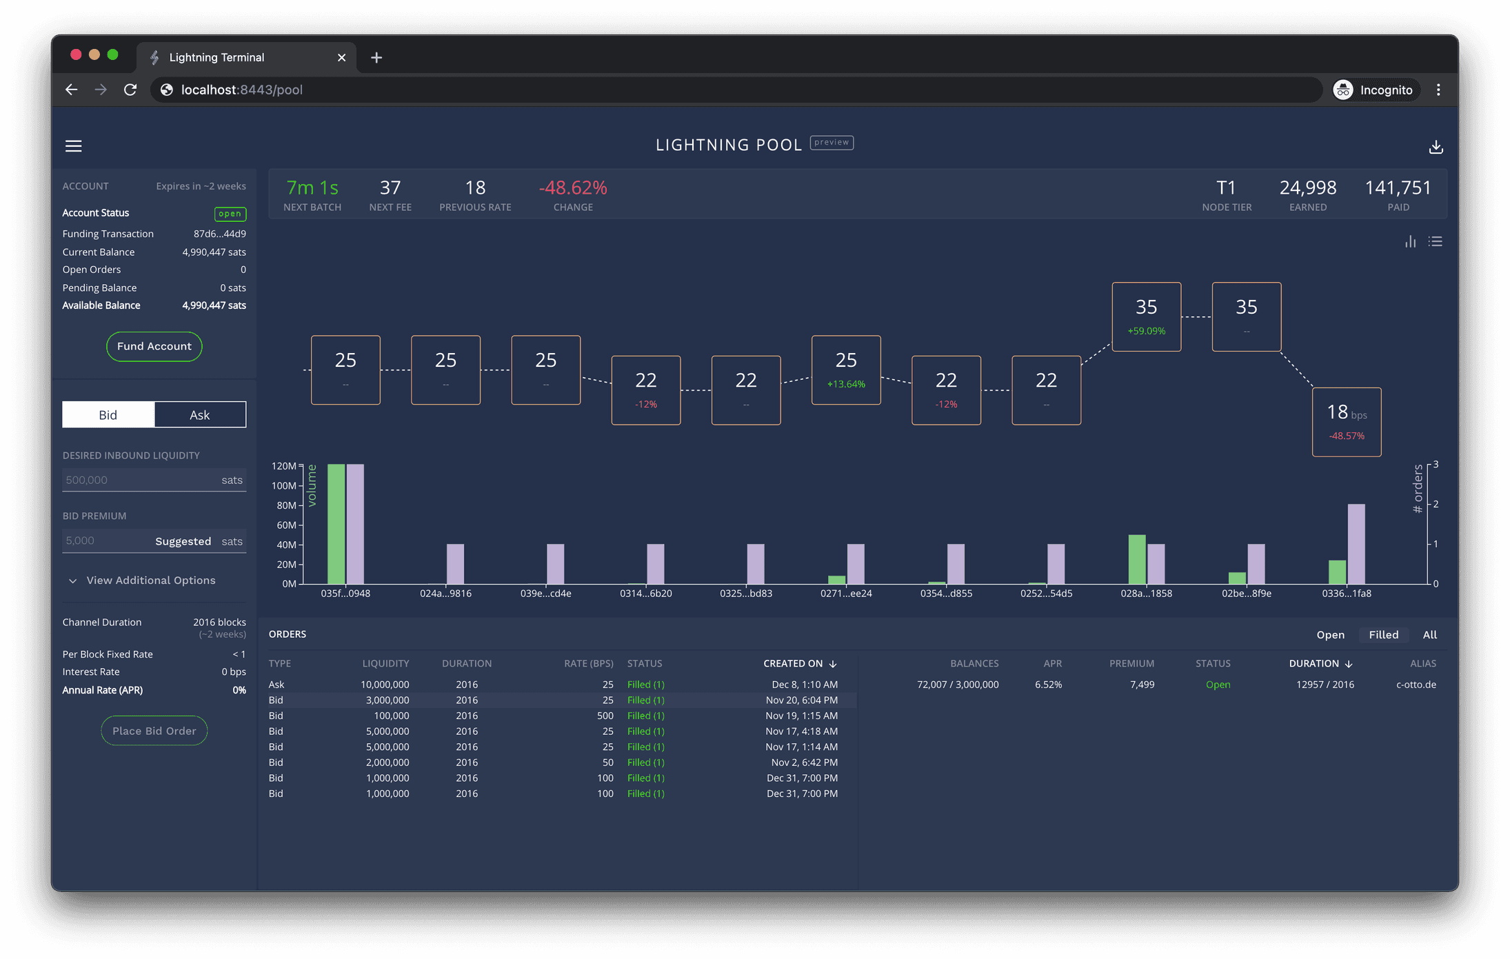The height and width of the screenshot is (959, 1510).
Task: Open the hamburger navigation menu
Action: tap(73, 146)
